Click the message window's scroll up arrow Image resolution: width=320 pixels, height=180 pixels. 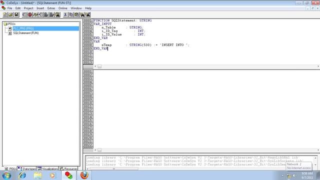pos(315,158)
